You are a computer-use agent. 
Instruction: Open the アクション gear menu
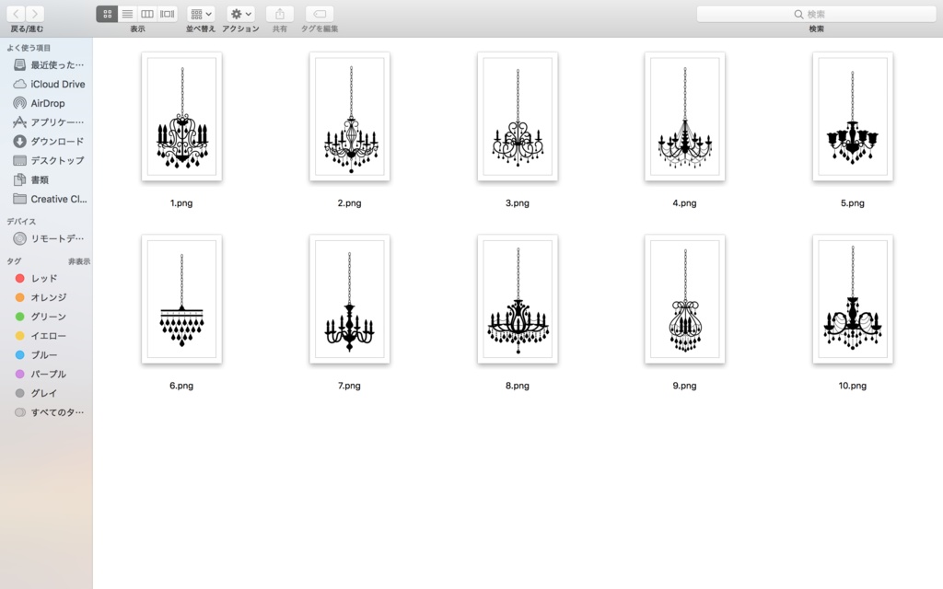tap(240, 14)
